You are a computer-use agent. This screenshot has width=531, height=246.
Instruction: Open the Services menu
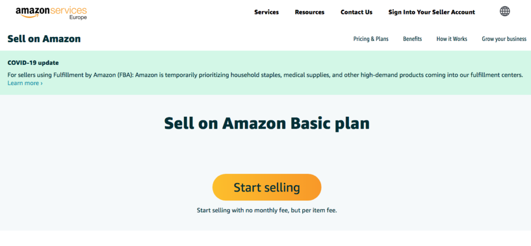tap(267, 12)
